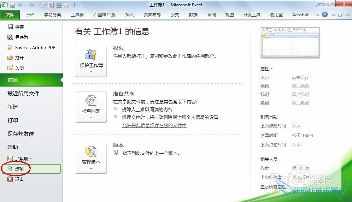Open 保存并发送 section
The width and height of the screenshot is (352, 202).
pos(20,134)
